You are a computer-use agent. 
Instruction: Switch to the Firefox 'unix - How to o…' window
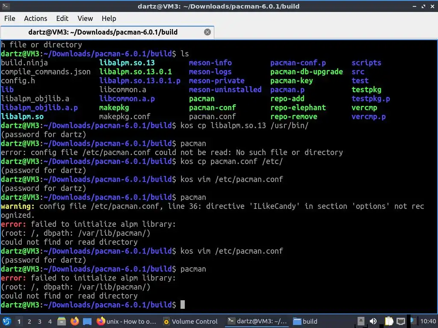click(126, 321)
